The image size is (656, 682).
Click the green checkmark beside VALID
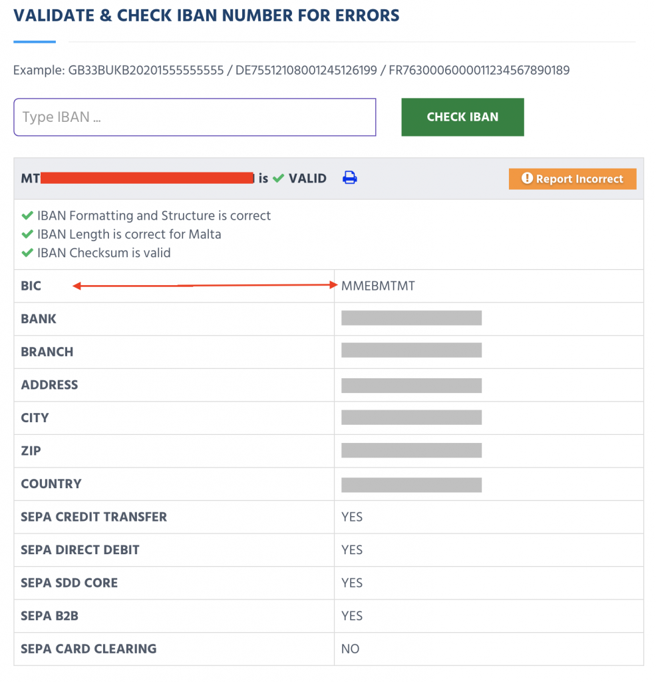[x=278, y=178]
